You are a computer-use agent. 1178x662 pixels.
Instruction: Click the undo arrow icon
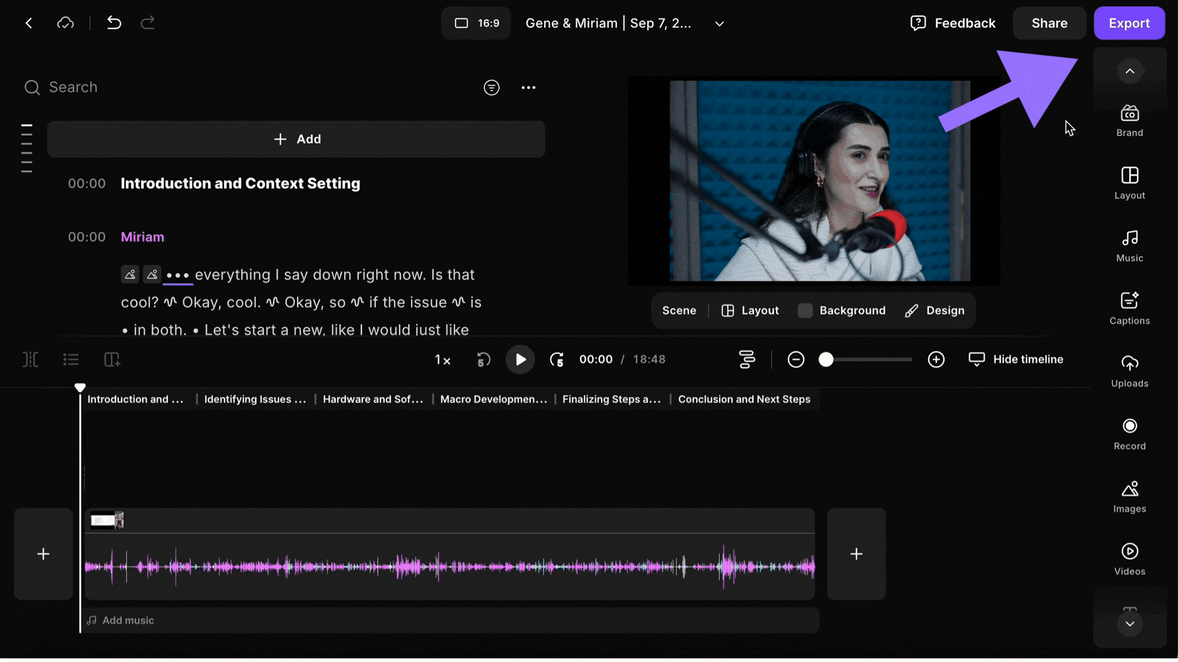[x=114, y=23]
